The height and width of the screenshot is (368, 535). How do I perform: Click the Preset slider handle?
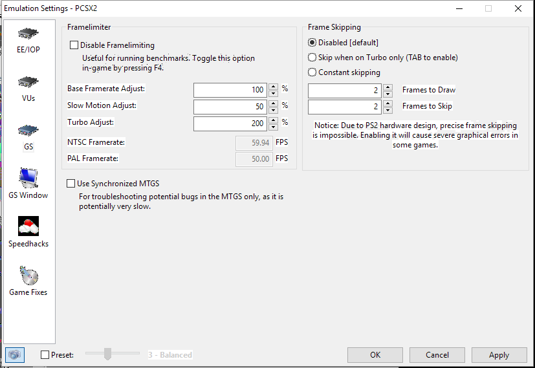click(x=107, y=354)
